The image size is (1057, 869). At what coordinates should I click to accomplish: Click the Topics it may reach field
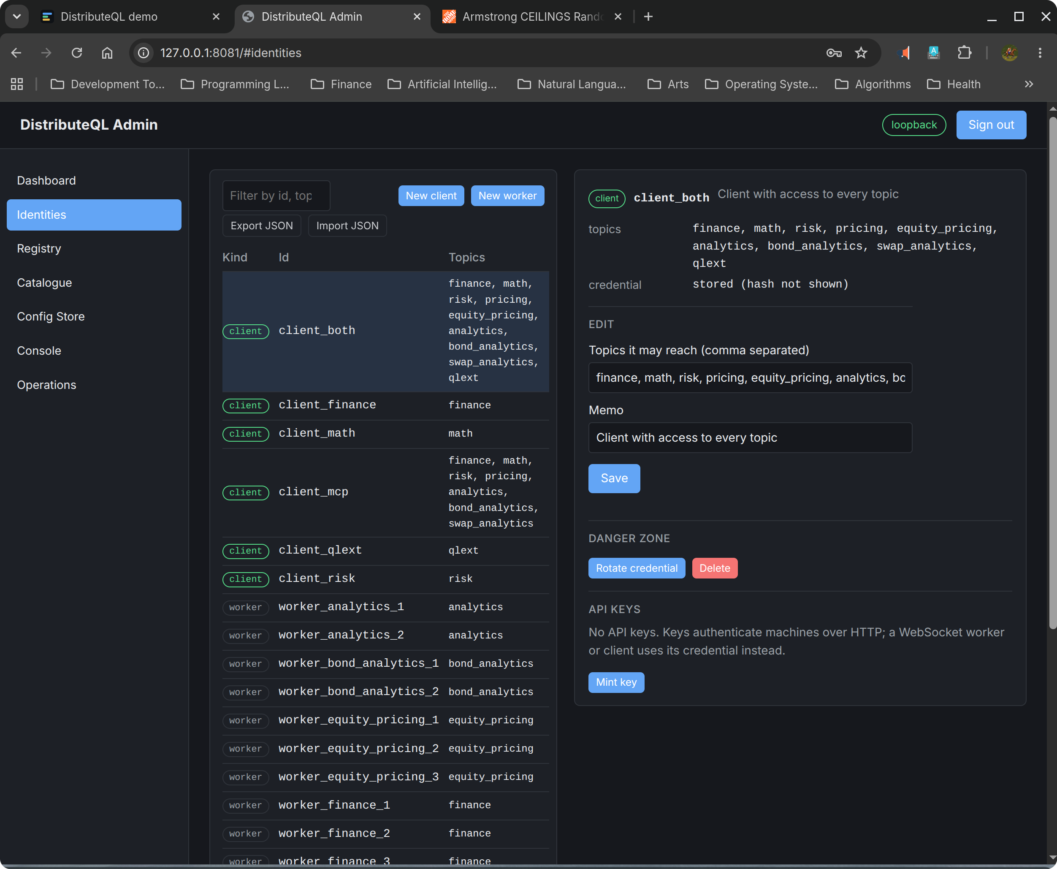coord(750,378)
